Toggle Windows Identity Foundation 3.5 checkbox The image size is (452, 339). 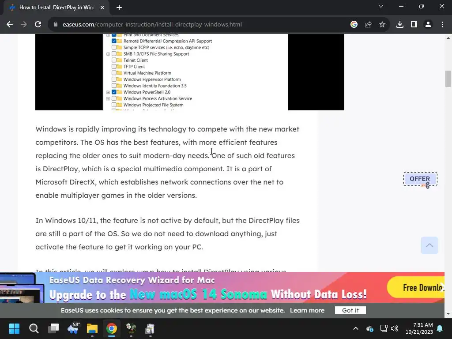coord(114,86)
